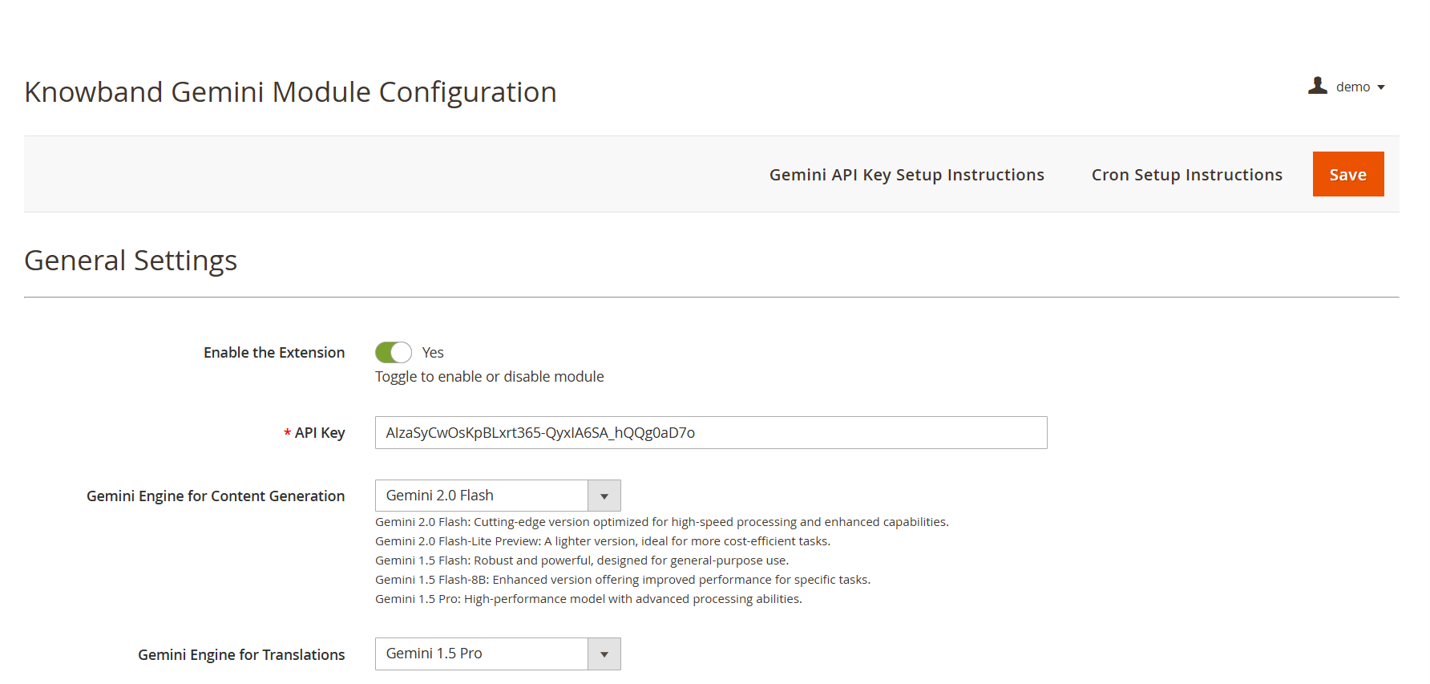Open the demo user dropdown arrow
Screen dimensions: 1430x684
click(x=1381, y=87)
